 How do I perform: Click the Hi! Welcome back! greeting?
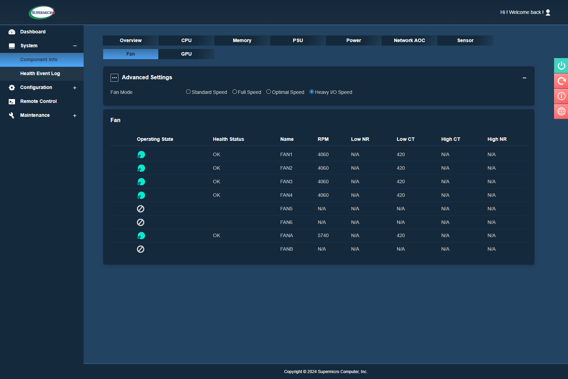[x=522, y=13]
